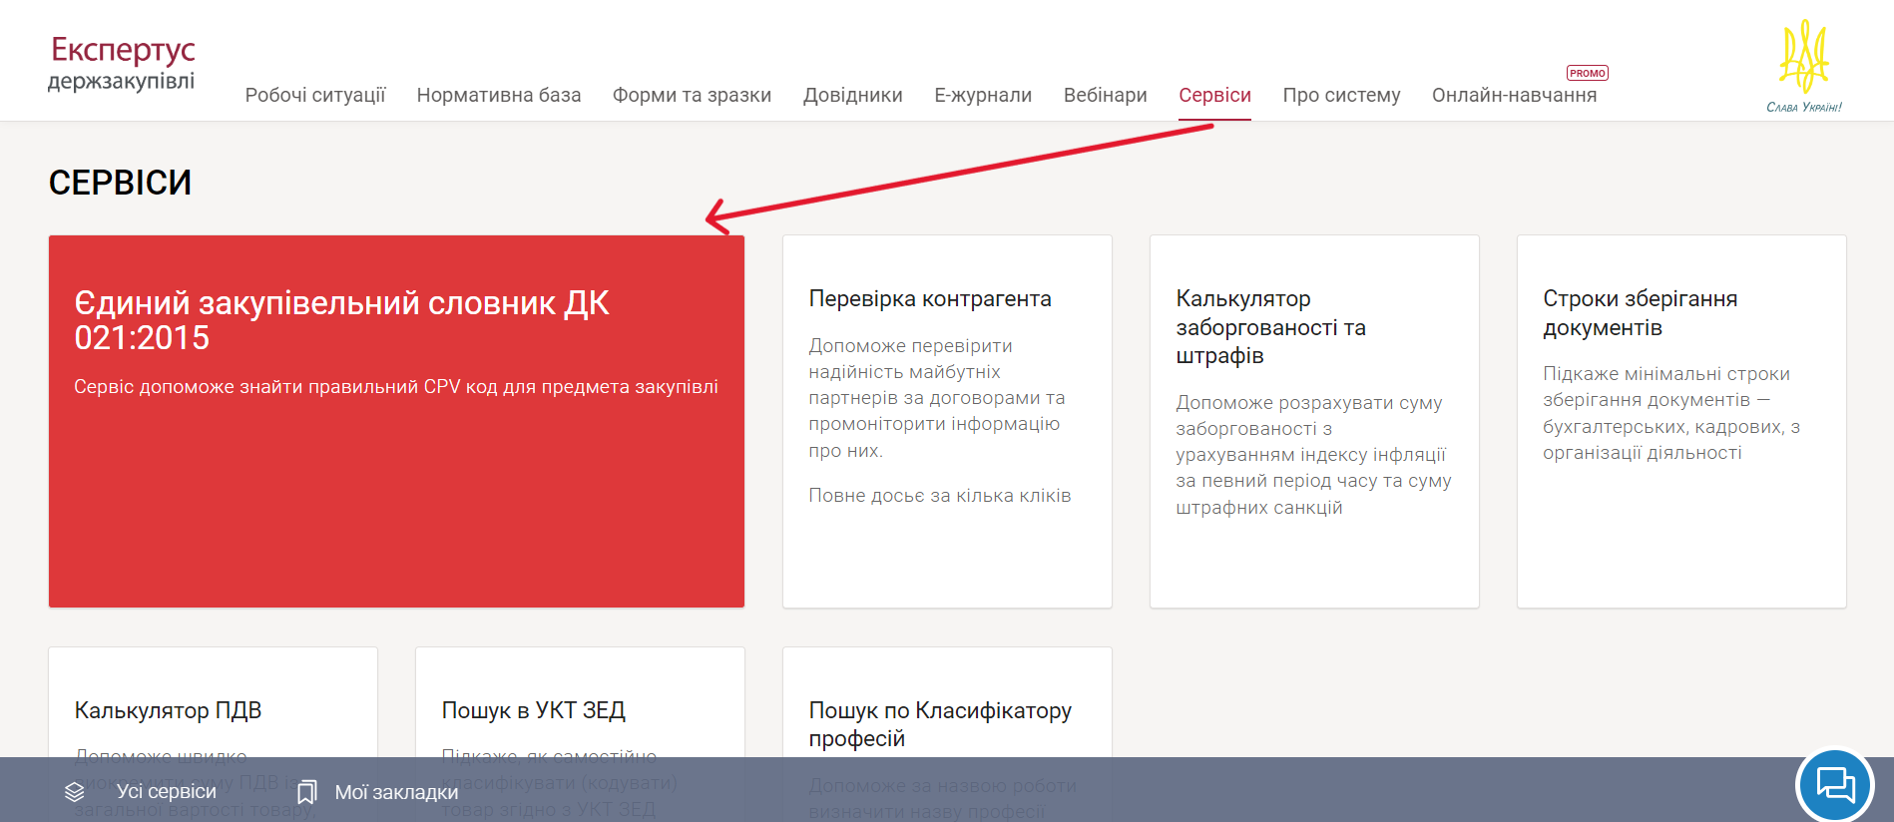This screenshot has height=822, width=1894.
Task: Open Форми та зразки tab
Action: 692,96
